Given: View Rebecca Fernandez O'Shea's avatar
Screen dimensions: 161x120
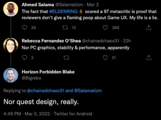Looking at the screenshot, I should (x=11, y=45).
